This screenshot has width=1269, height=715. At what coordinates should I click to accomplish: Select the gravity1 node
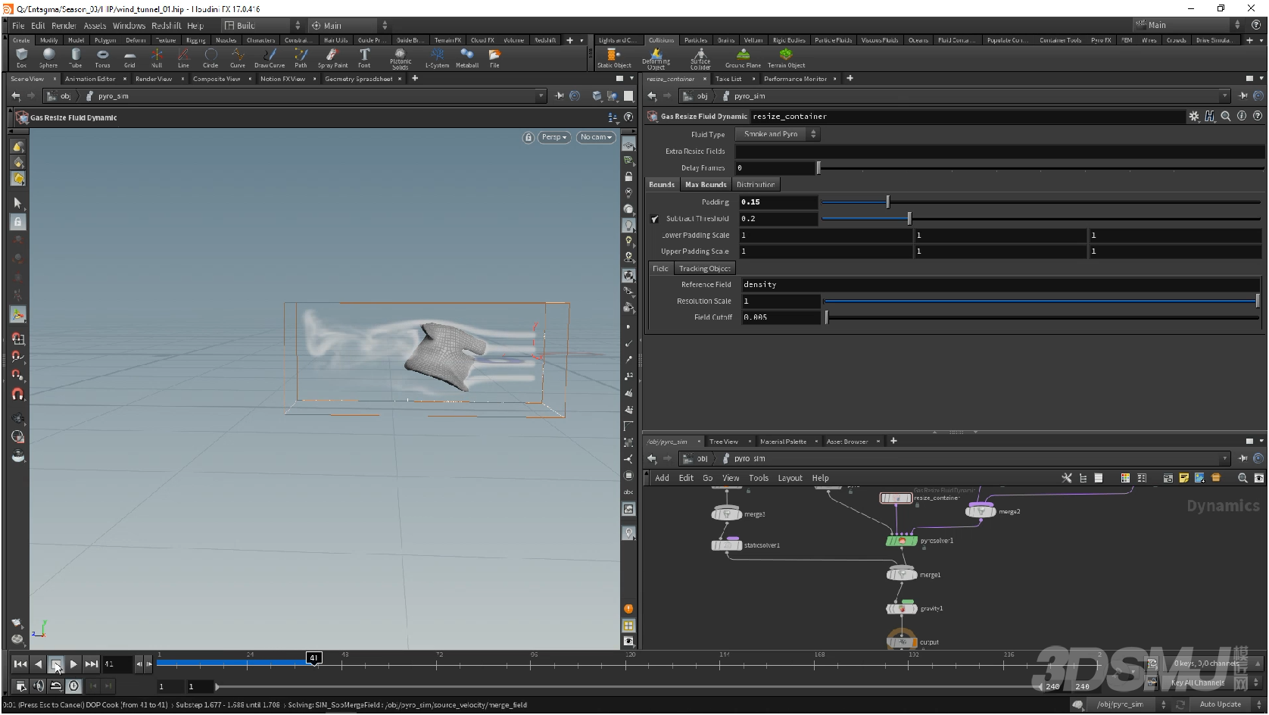[x=902, y=608]
